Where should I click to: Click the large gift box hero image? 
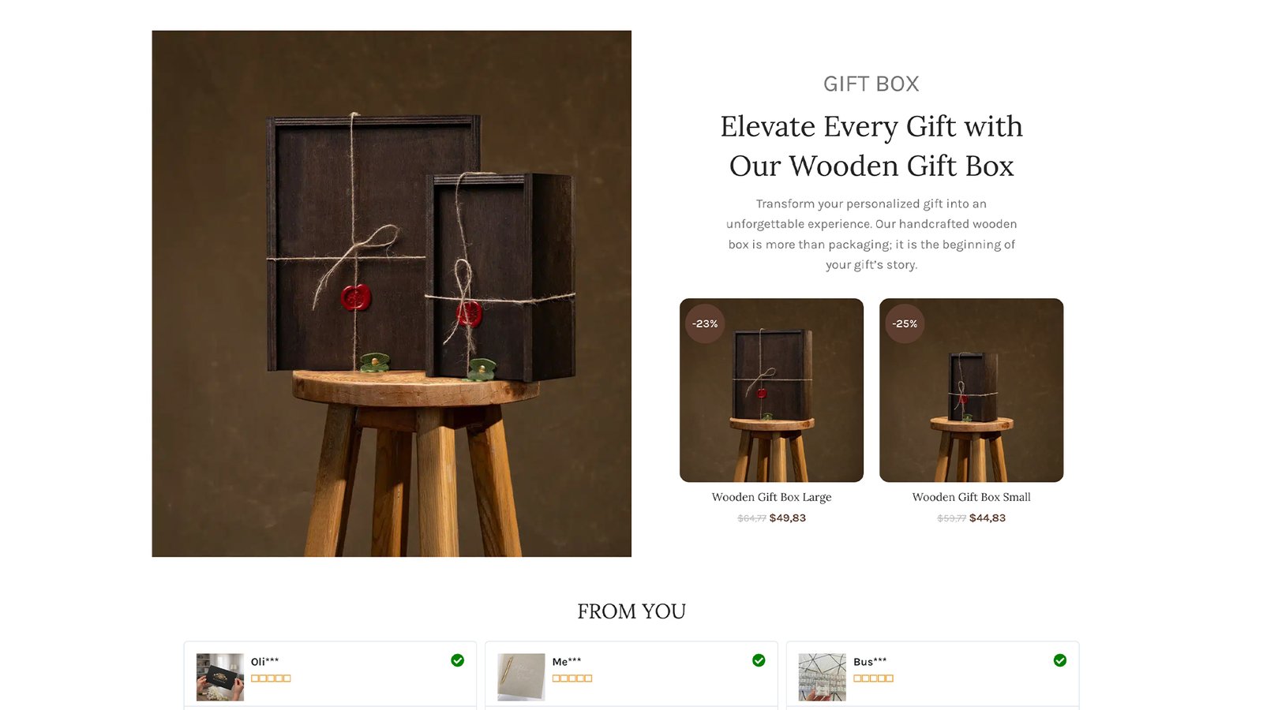tap(392, 293)
